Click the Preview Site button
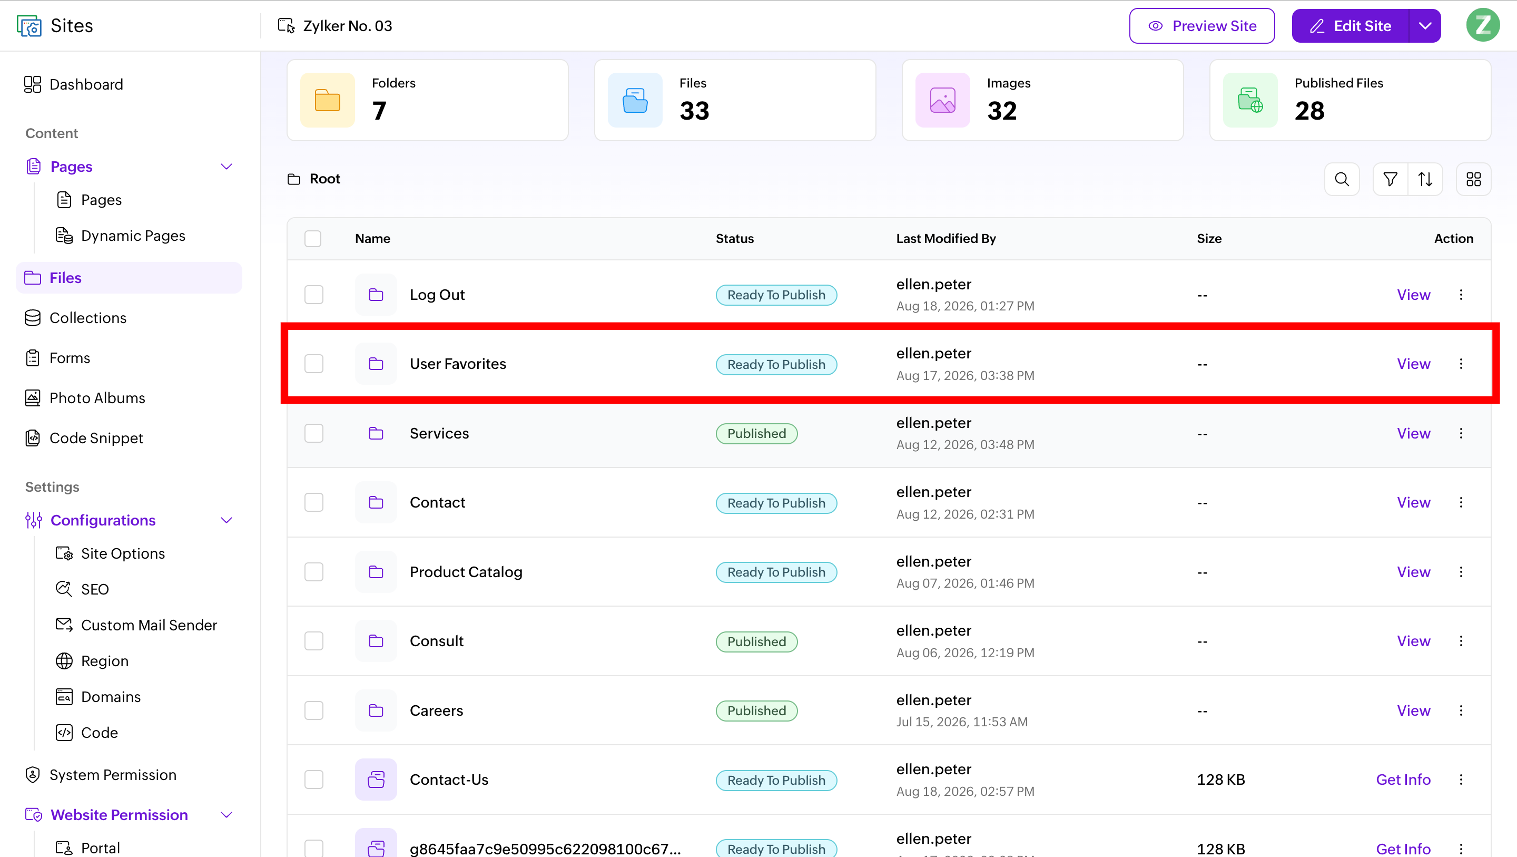 pyautogui.click(x=1202, y=26)
